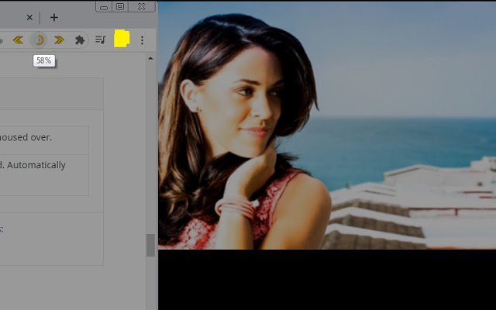Click the woman's photo in the viewer

[327, 126]
